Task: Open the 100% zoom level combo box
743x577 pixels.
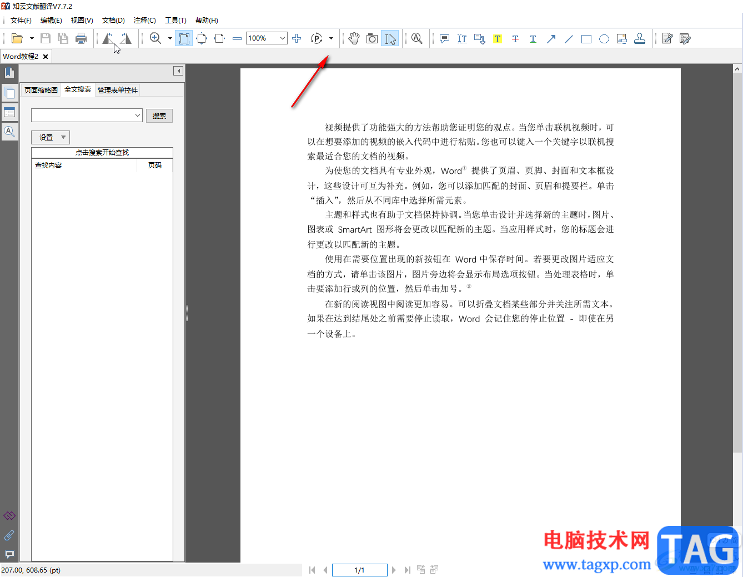Action: (x=267, y=38)
